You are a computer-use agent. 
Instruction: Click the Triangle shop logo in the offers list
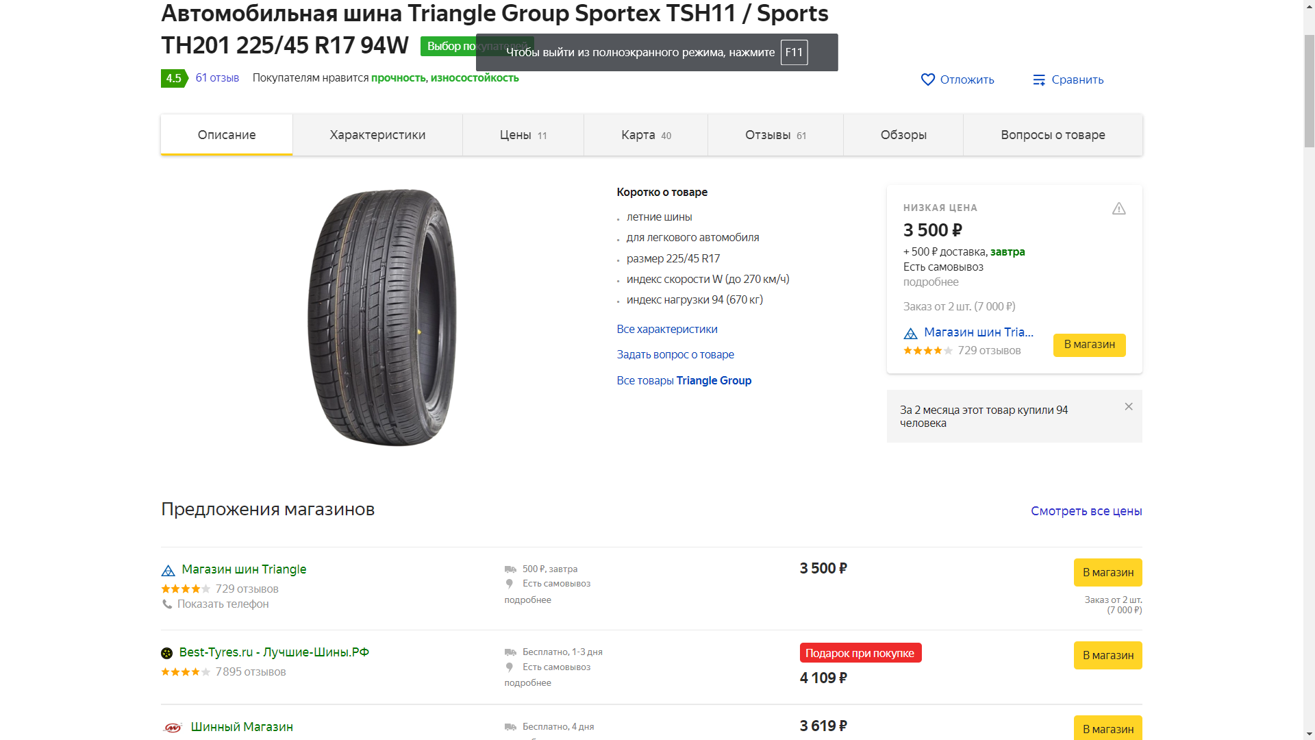tap(168, 571)
